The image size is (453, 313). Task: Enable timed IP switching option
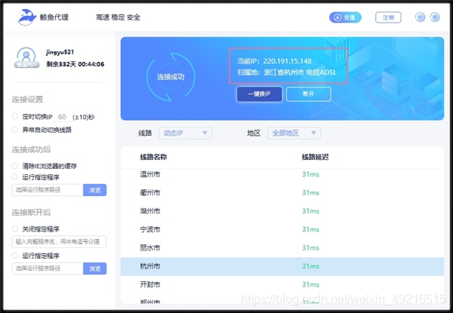point(15,117)
